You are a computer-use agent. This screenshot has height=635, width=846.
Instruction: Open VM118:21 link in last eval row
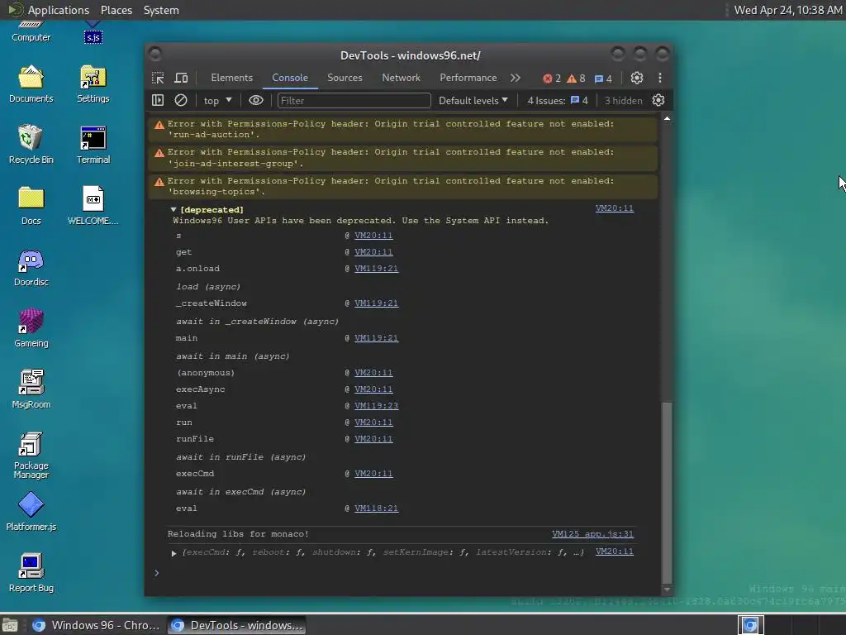(376, 508)
